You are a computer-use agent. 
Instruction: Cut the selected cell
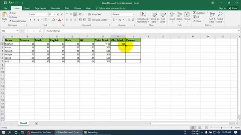12,13
